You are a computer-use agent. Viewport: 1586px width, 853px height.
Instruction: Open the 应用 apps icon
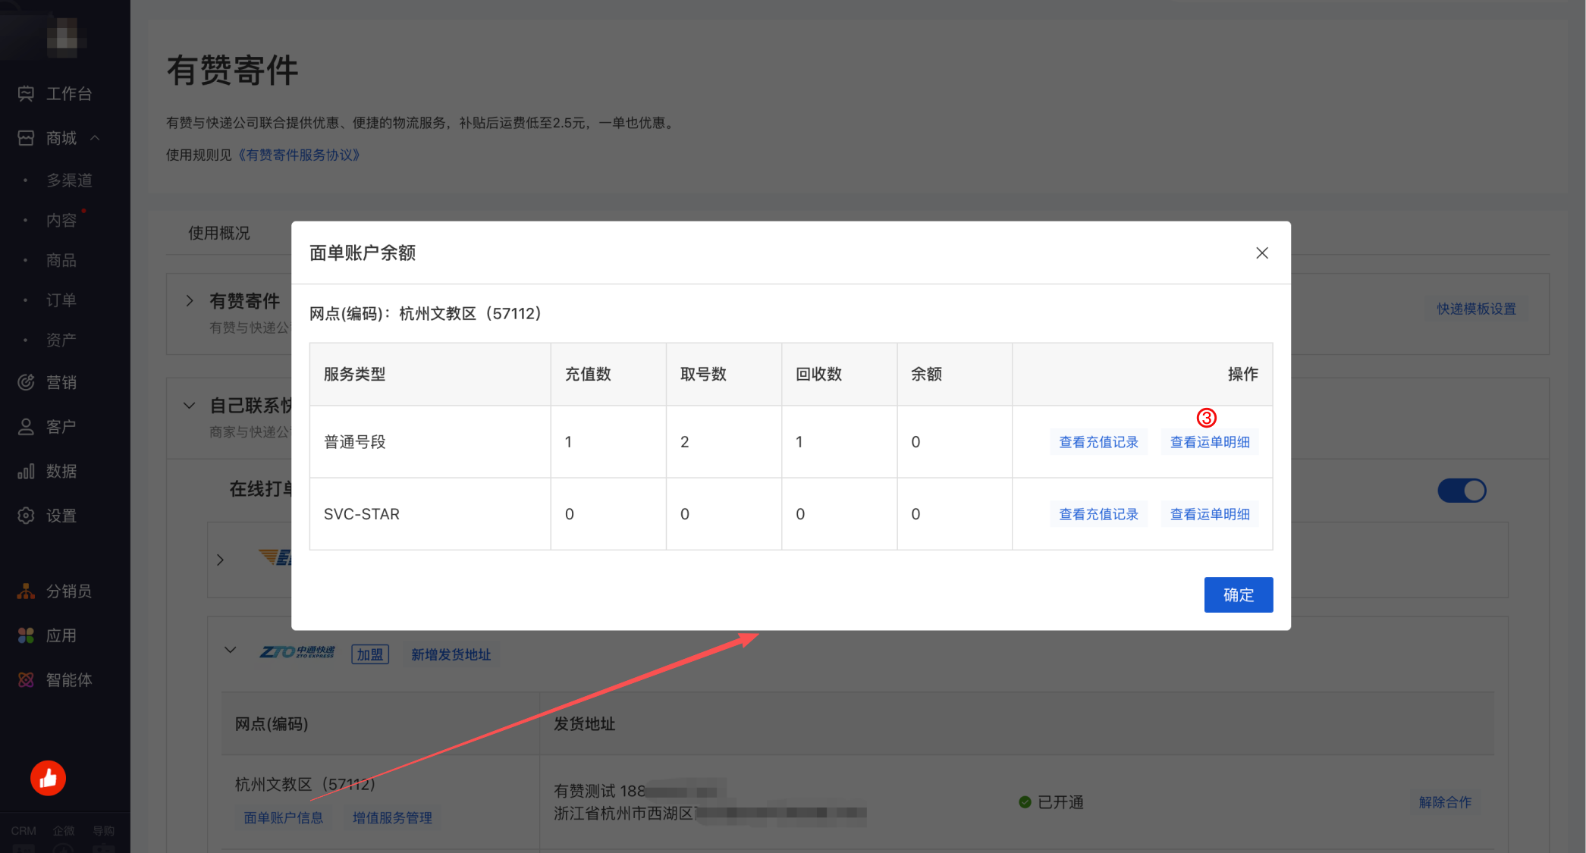[x=26, y=635]
